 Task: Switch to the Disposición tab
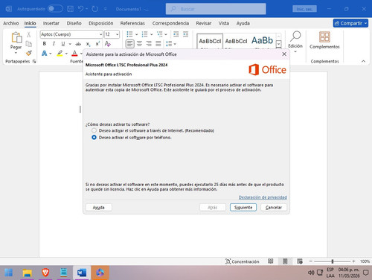pyautogui.click(x=101, y=23)
